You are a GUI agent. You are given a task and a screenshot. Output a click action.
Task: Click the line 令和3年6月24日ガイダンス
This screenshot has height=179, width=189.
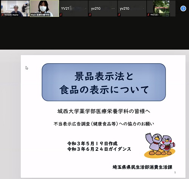(x=99, y=149)
